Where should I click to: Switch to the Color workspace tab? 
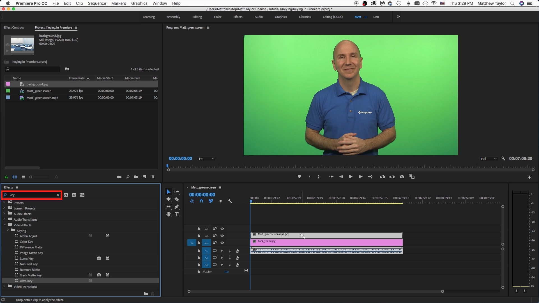click(217, 17)
